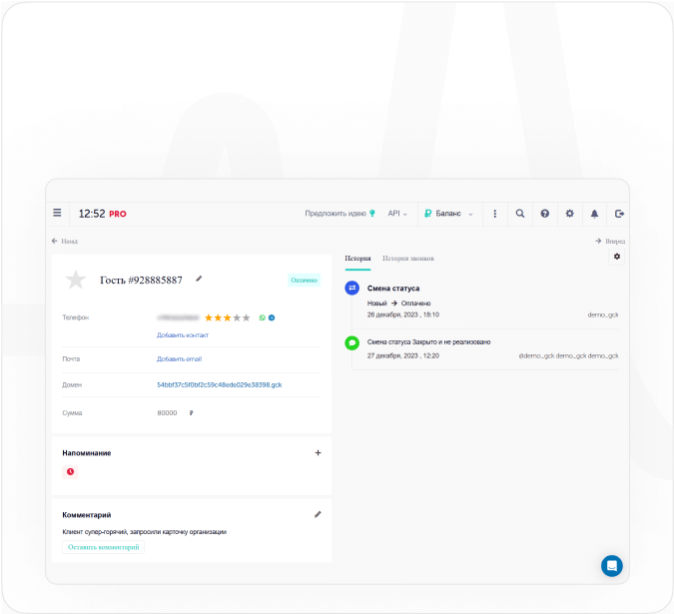
Task: Show notifications via the bell icon
Action: (x=595, y=214)
